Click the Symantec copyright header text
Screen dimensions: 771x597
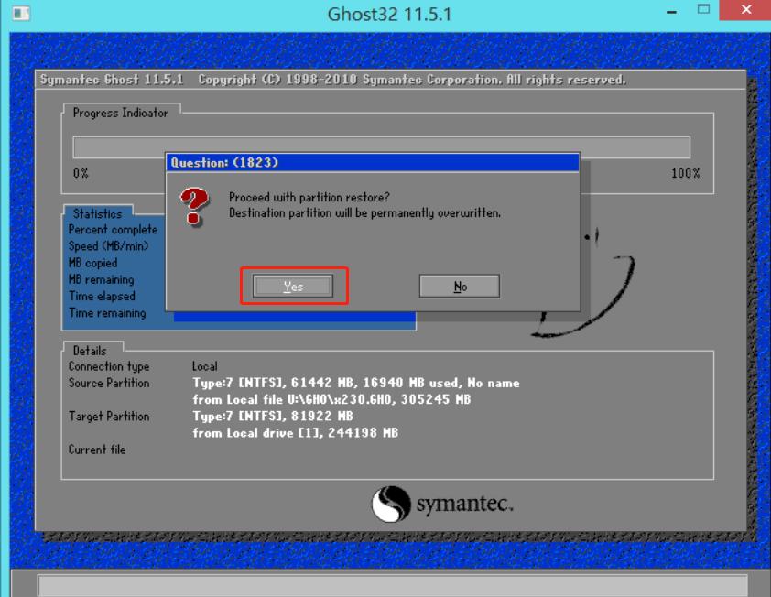pos(333,80)
